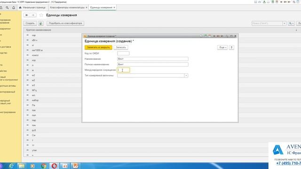
Task: Close the Единица измерения creation dialog
Action: pos(236,36)
